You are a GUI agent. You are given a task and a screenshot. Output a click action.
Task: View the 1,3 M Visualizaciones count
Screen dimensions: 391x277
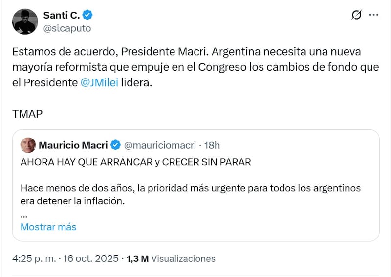[x=171, y=259]
